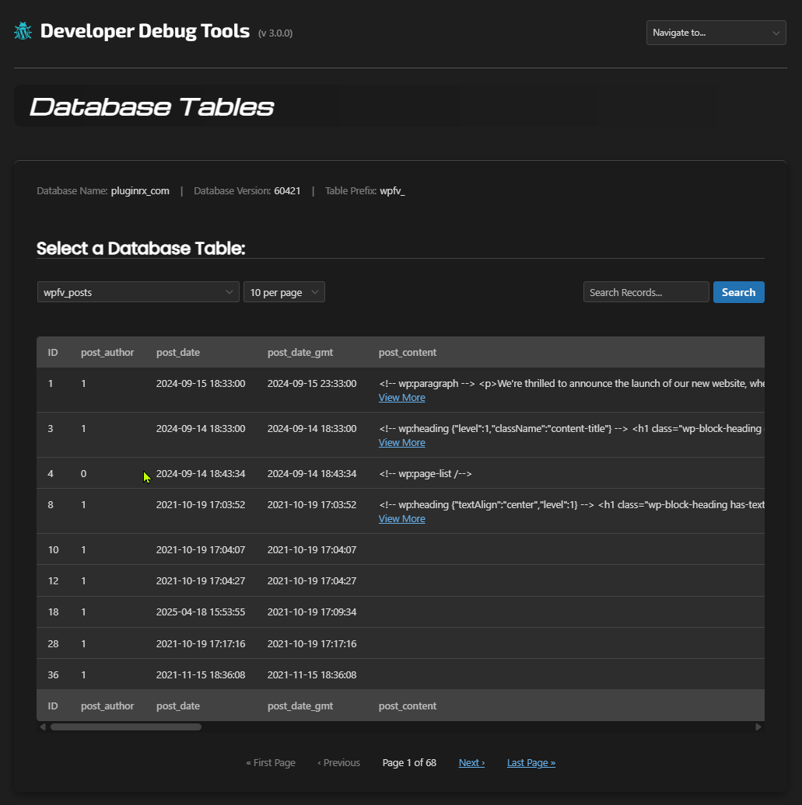This screenshot has height=805, width=802.
Task: Click the right arrow on the table scrollbar
Action: [758, 727]
